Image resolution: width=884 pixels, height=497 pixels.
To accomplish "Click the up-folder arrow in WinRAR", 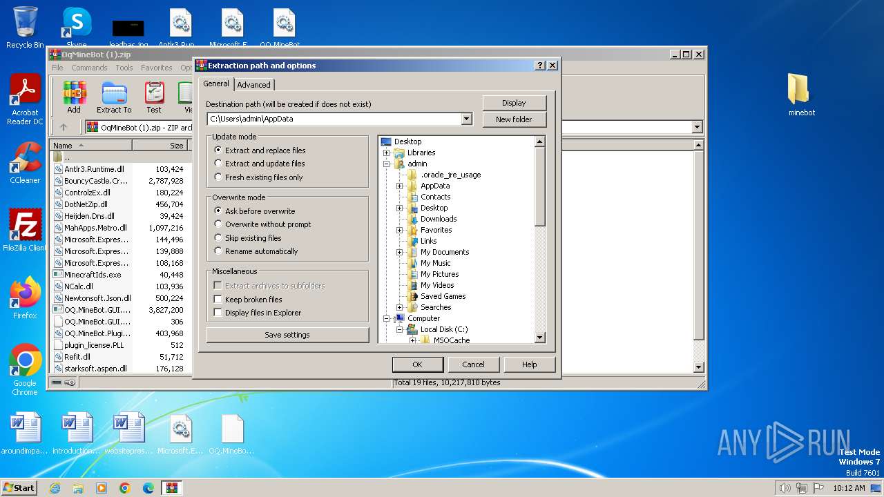I will coord(64,127).
